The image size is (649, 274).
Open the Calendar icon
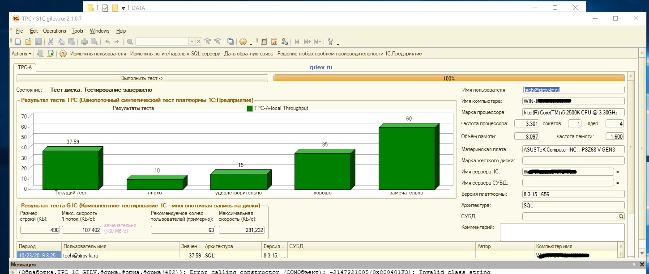point(274,42)
